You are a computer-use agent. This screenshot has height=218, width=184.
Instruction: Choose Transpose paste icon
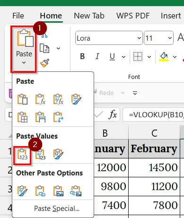click(x=58, y=117)
